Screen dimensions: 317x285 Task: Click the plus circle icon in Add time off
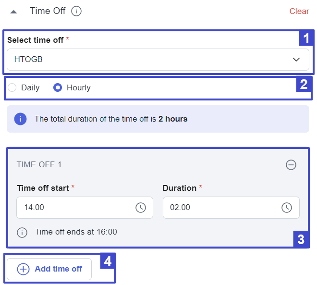(x=23, y=269)
